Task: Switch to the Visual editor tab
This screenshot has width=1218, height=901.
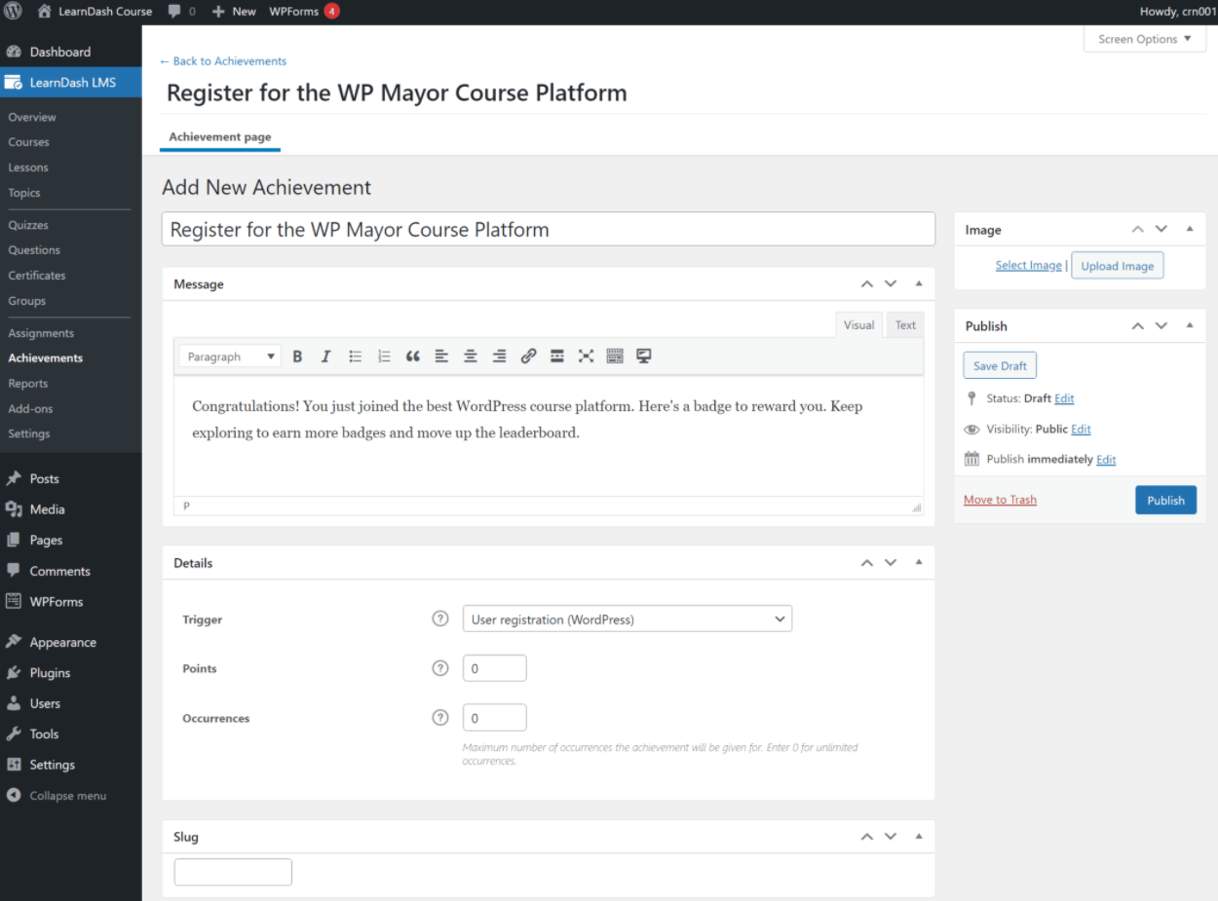Action: (x=858, y=325)
